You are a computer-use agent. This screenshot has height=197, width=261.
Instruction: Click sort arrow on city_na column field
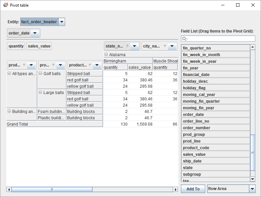pyautogui.click(x=165, y=46)
